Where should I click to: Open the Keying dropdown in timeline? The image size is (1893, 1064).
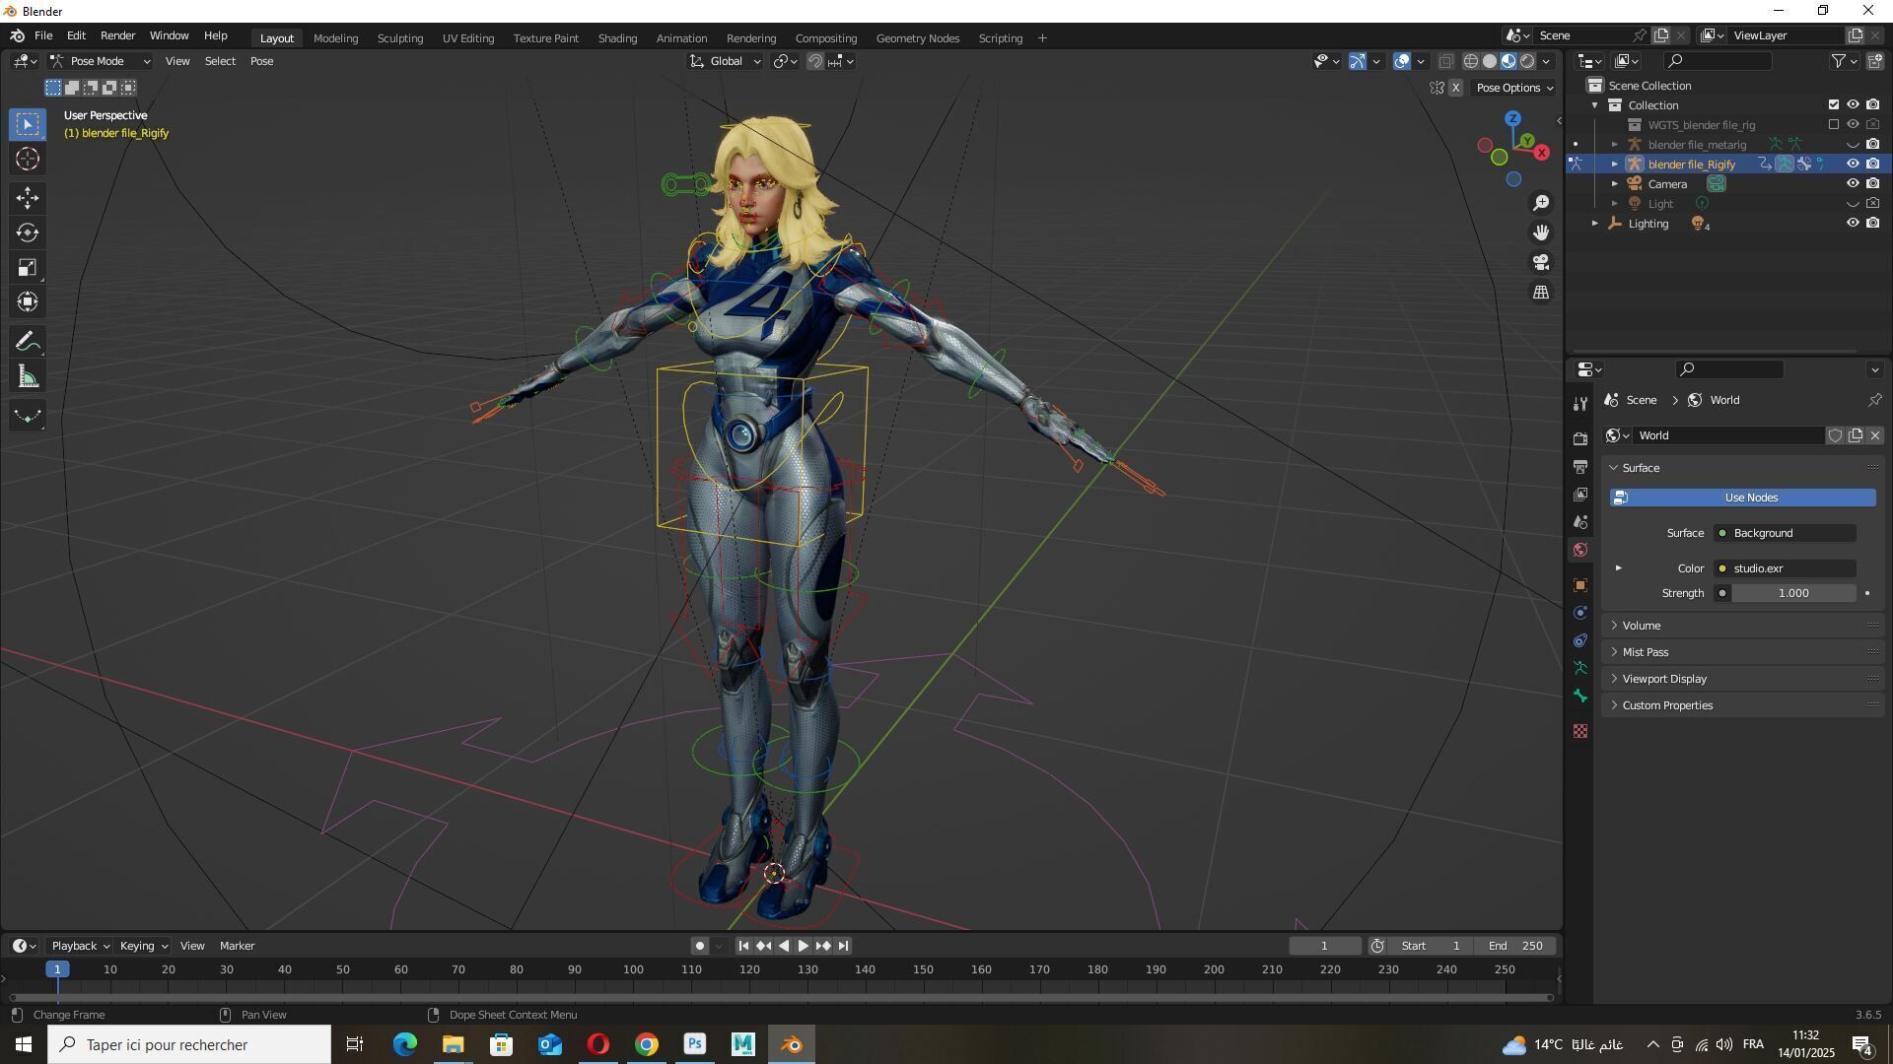pos(143,946)
